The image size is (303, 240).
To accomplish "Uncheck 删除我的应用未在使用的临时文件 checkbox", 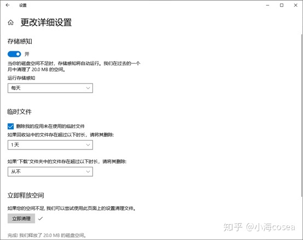I will [x=10, y=126].
